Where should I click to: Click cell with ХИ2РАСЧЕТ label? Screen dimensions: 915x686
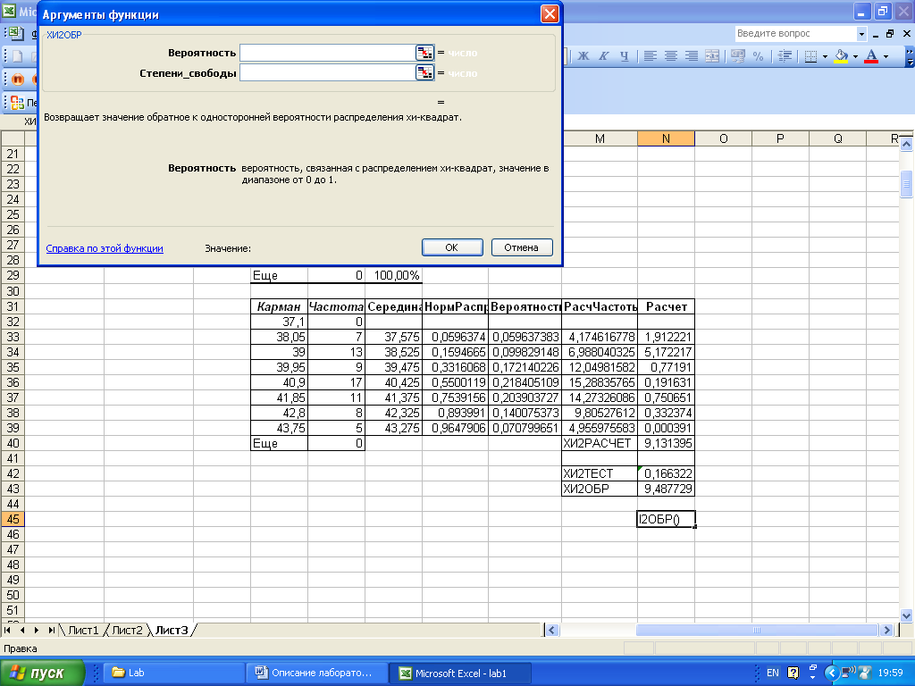coord(600,443)
